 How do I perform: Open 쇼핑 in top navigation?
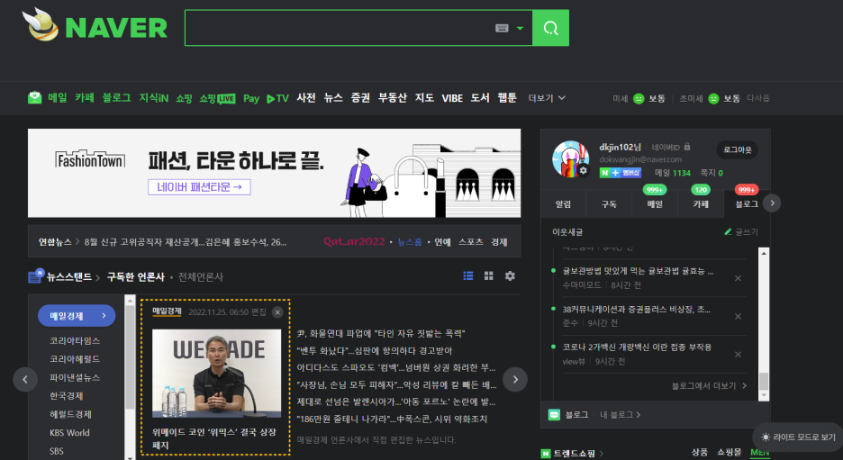(x=184, y=98)
